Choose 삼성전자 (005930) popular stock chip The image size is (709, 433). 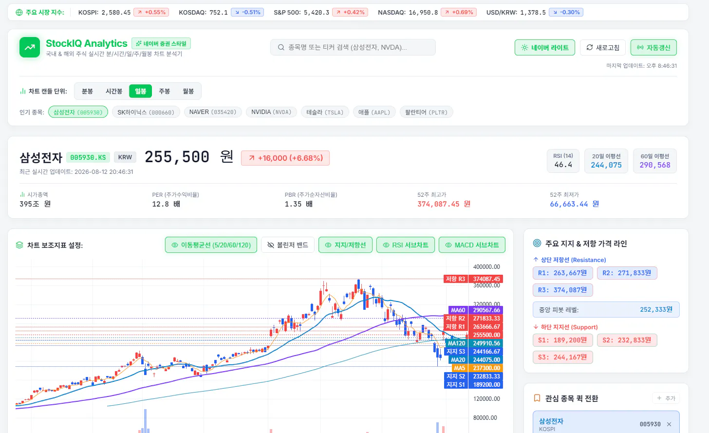(78, 112)
